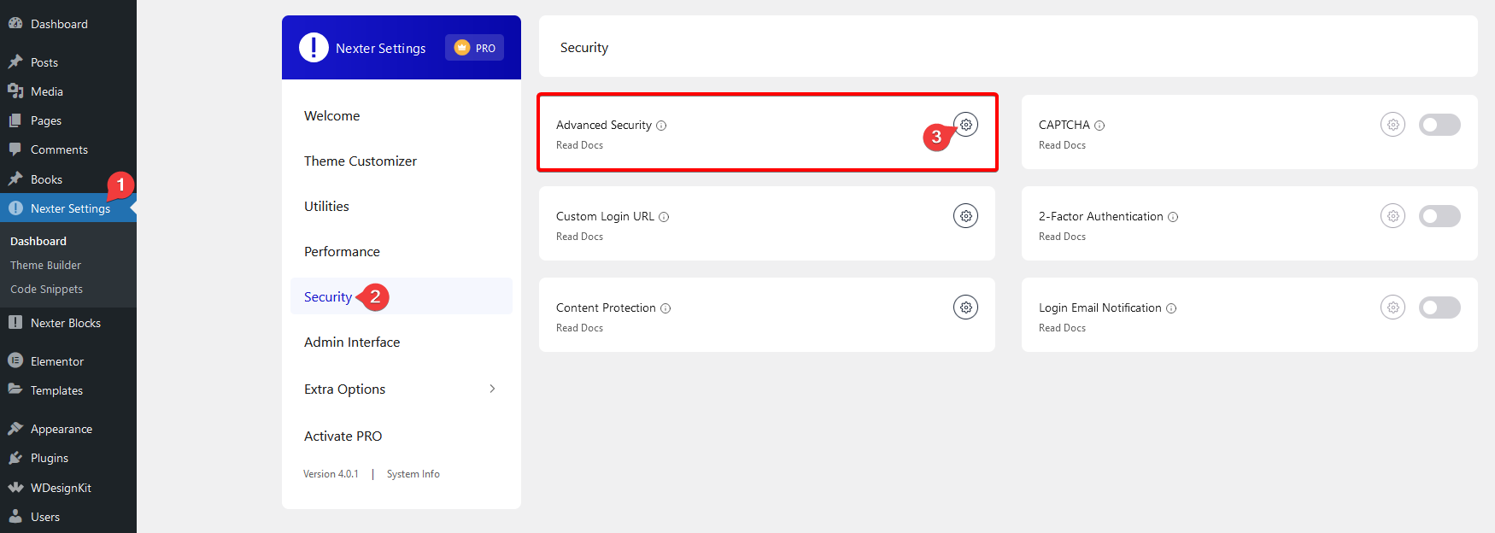
Task: Click info icon beside Custom Login URL
Action: pos(664,217)
